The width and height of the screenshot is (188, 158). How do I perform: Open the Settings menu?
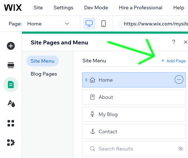coord(63,8)
